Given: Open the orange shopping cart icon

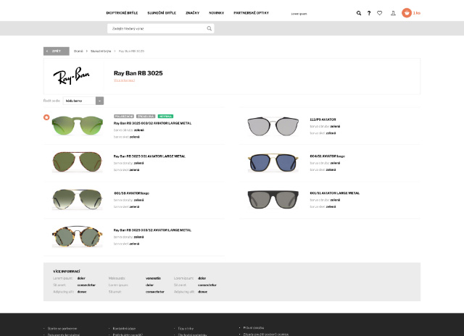Looking at the screenshot, I should pyautogui.click(x=407, y=13).
